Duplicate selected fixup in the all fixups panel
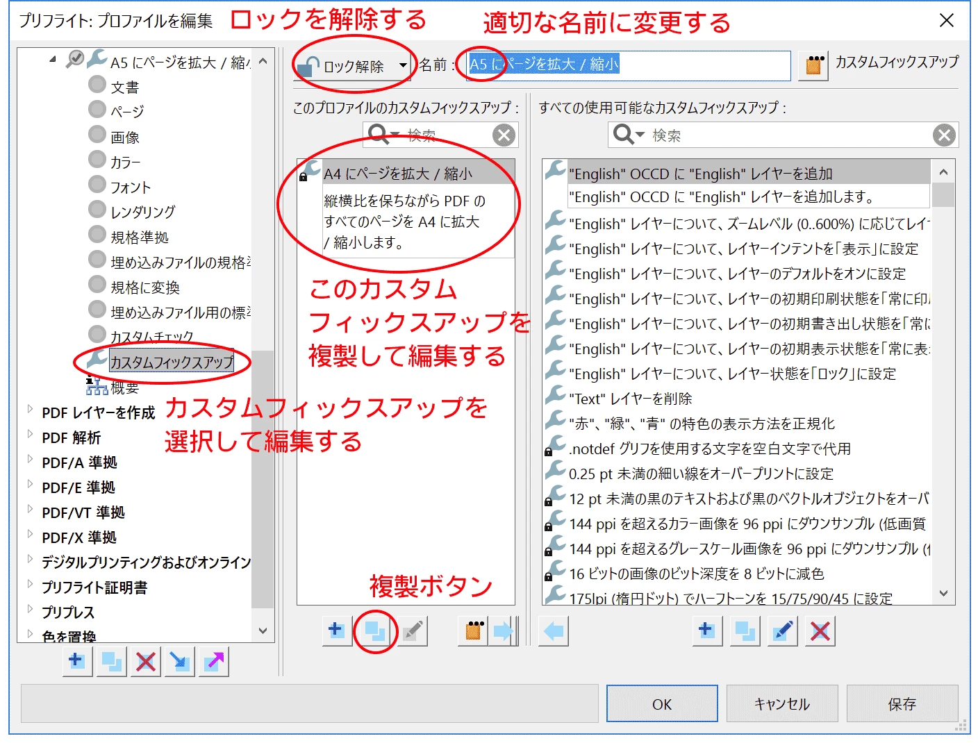This screenshot has width=978, height=743. (745, 631)
